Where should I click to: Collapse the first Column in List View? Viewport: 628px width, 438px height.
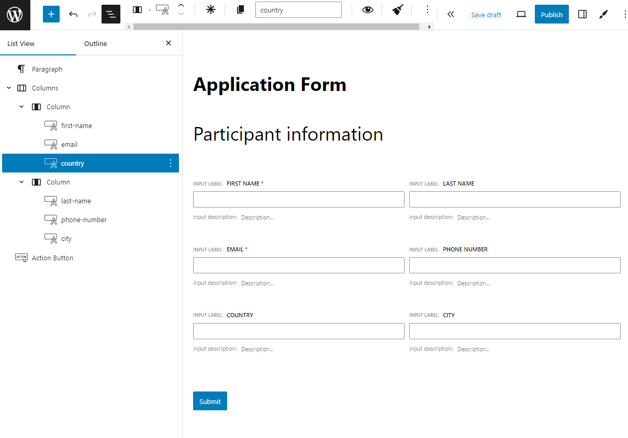pos(21,107)
